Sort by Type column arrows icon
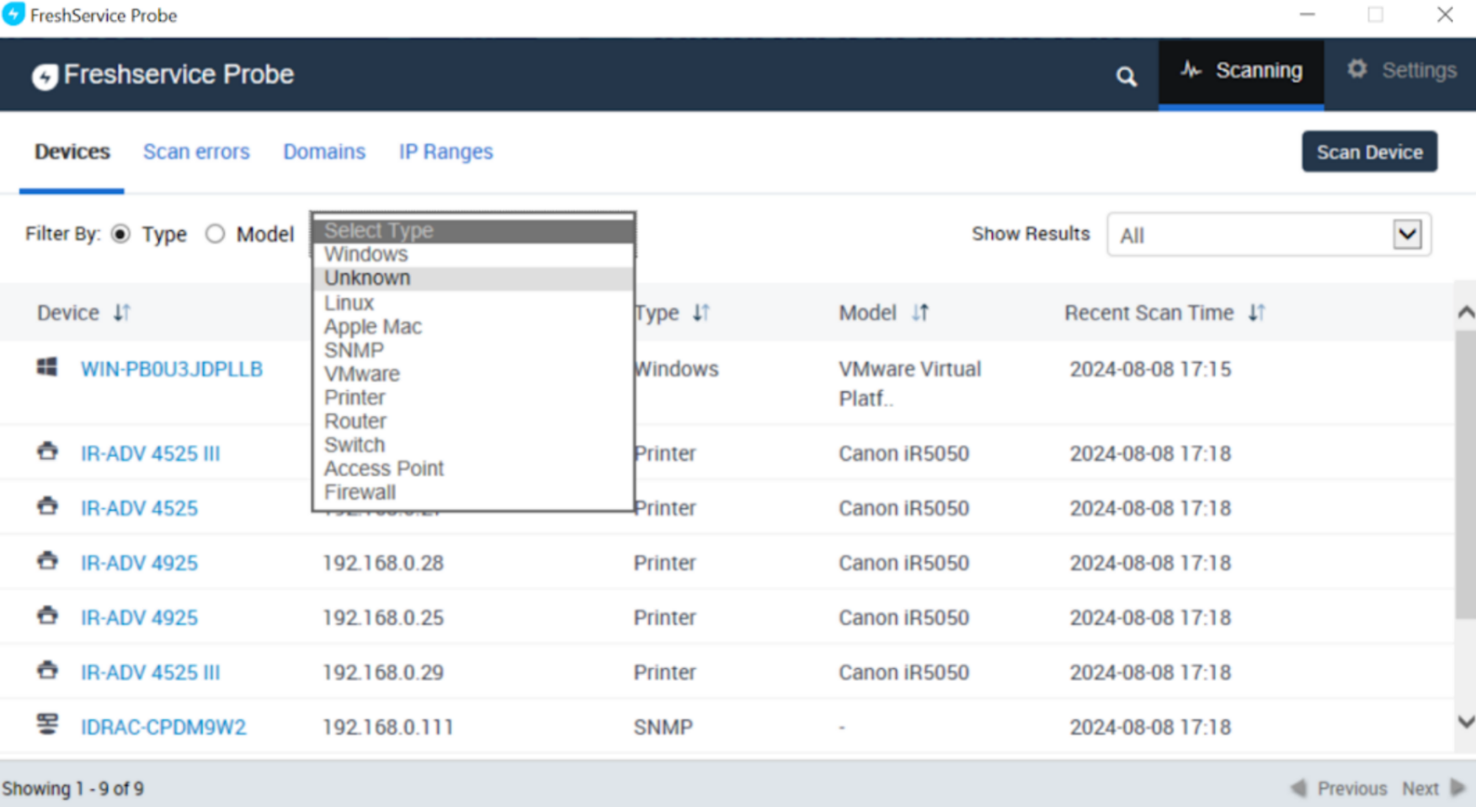 [701, 313]
